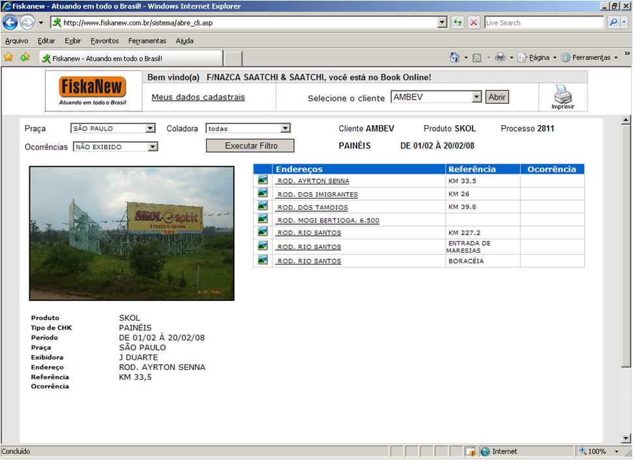Click the Internet zone globe icon
633x460 pixels.
[485, 452]
